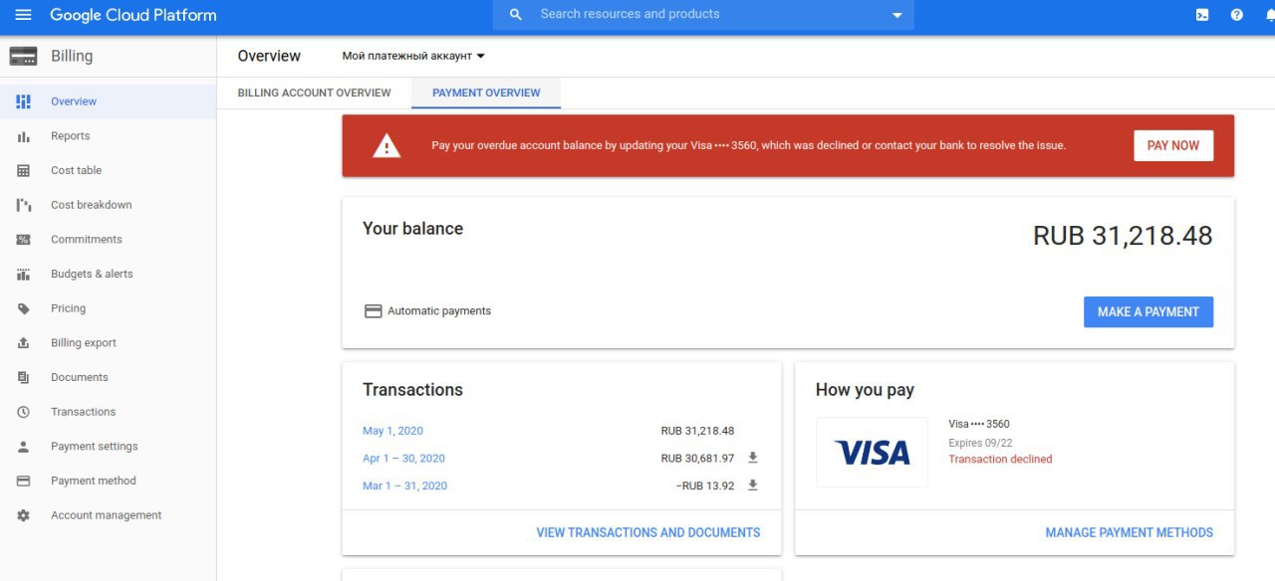Click the search magnifier icon
This screenshot has height=581, width=1275.
[x=515, y=15]
